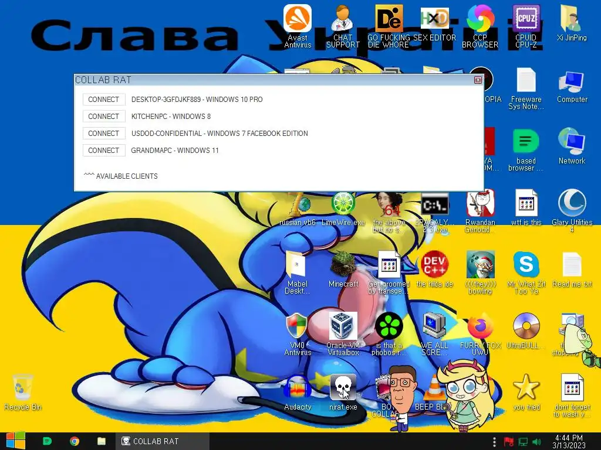Open the Computer desktop icon
601x450 pixels.
click(x=572, y=86)
